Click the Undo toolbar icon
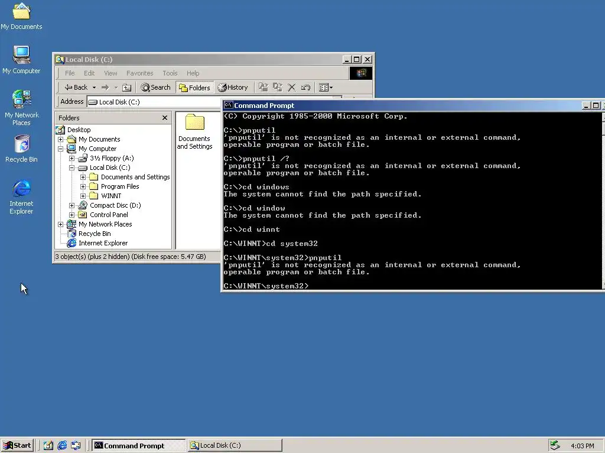Image resolution: width=605 pixels, height=453 pixels. tap(305, 87)
